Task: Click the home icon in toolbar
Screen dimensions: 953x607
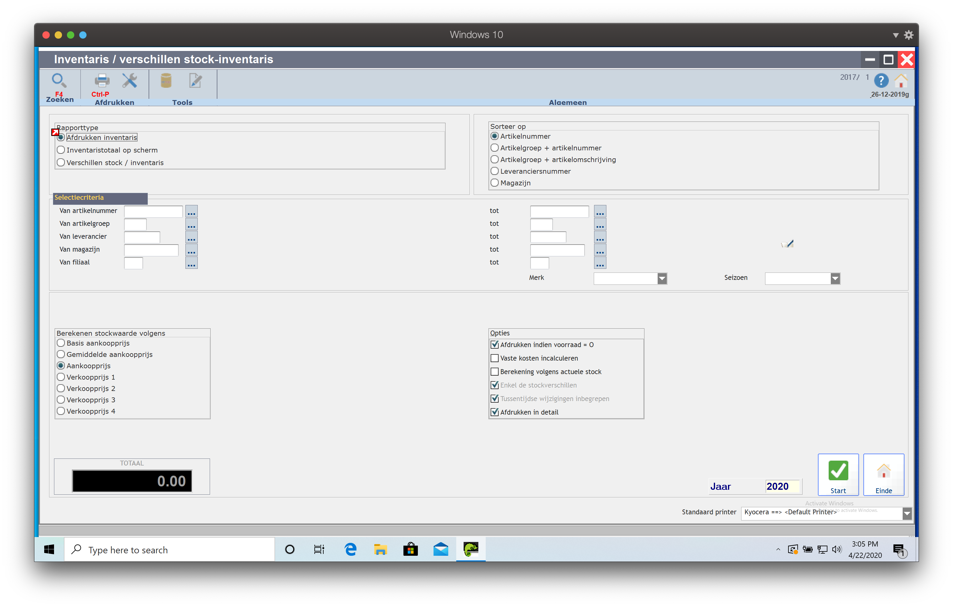Action: [901, 81]
